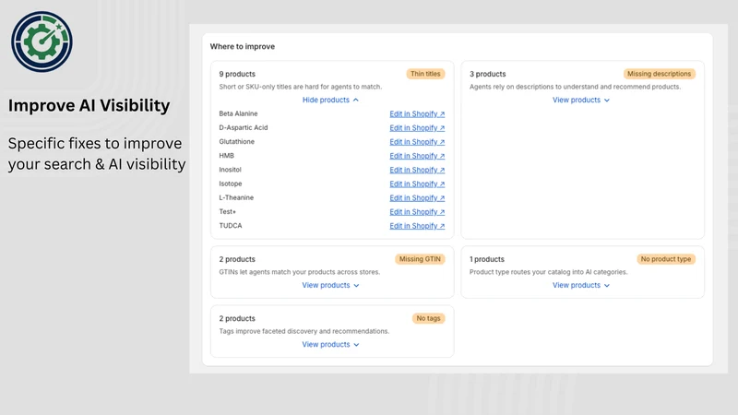Image resolution: width=738 pixels, height=415 pixels.
Task: Open Edit in Shopify for Test+
Action: 417,212
